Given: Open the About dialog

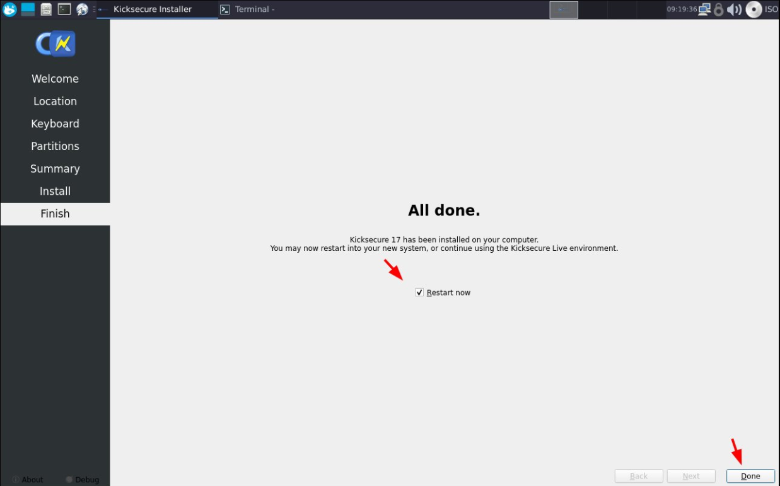Looking at the screenshot, I should [28, 480].
